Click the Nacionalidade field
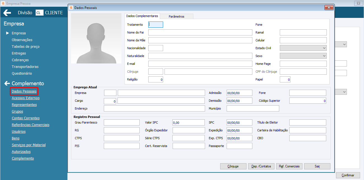Image resolution: width=364 pixels, height=180 pixels. [x=156, y=48]
